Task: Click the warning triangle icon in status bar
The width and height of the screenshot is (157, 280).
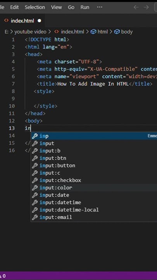Action: [x=0, y=276]
